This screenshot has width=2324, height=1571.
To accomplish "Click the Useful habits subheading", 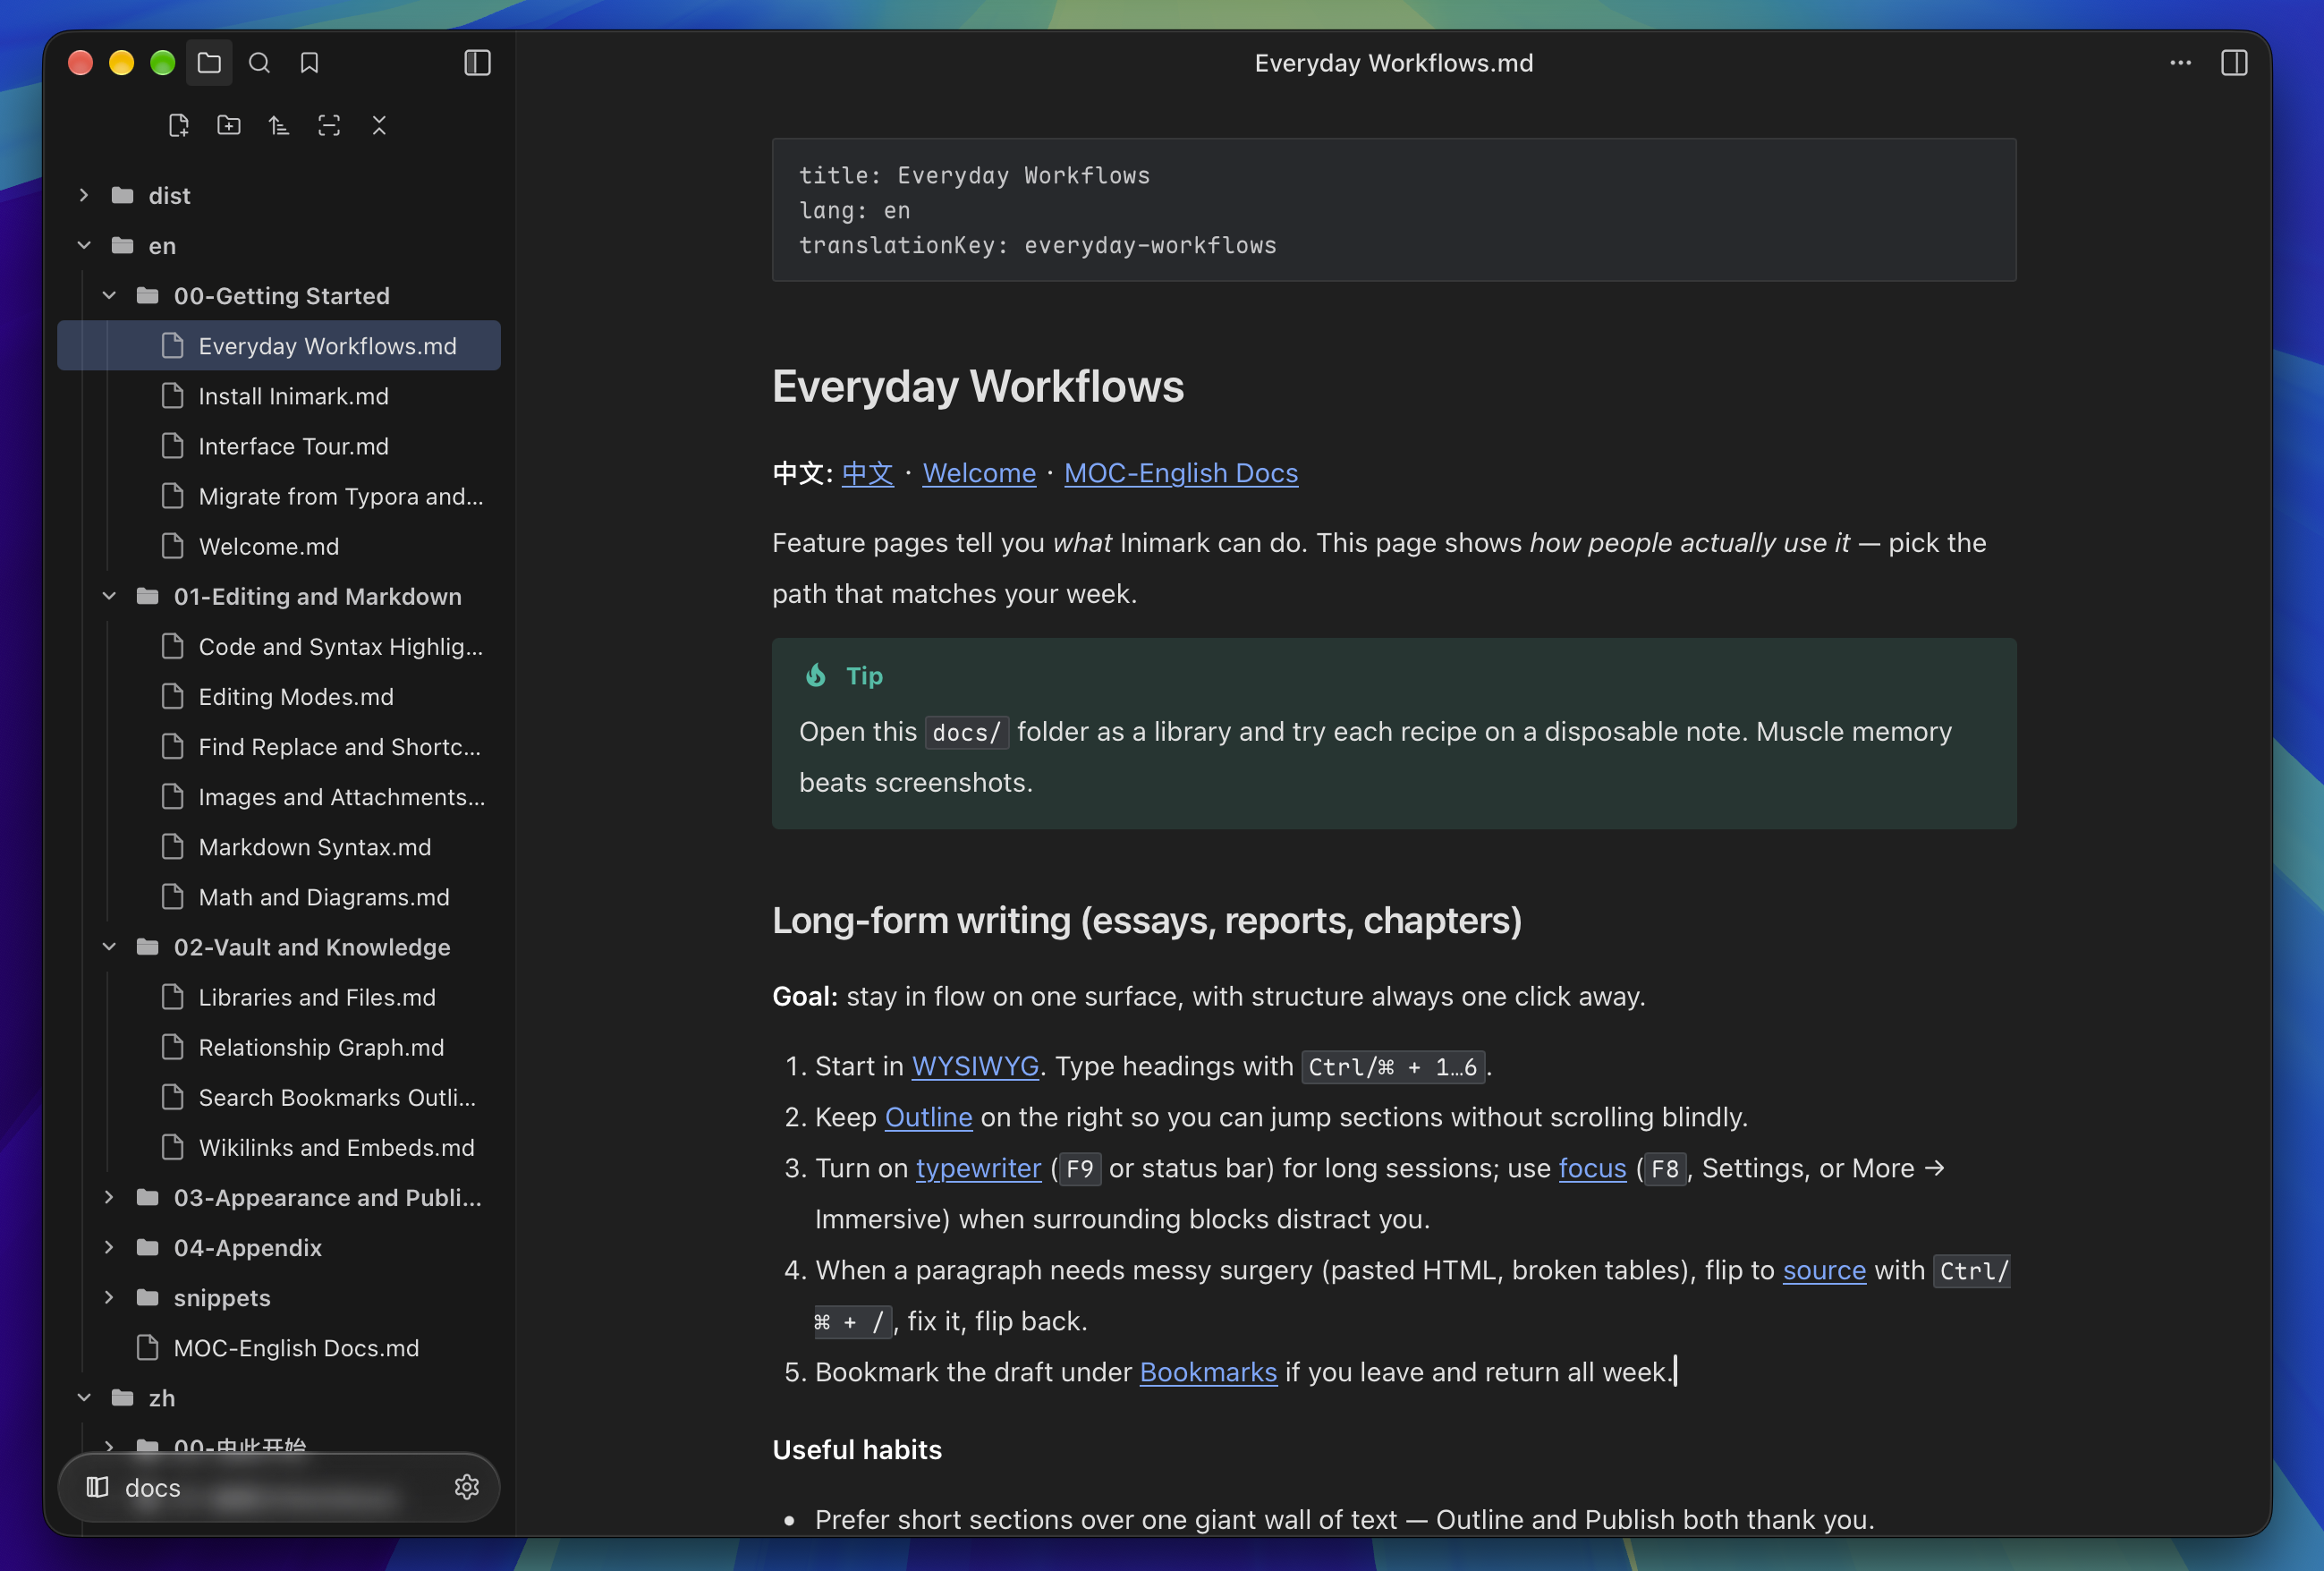I will coord(857,1449).
